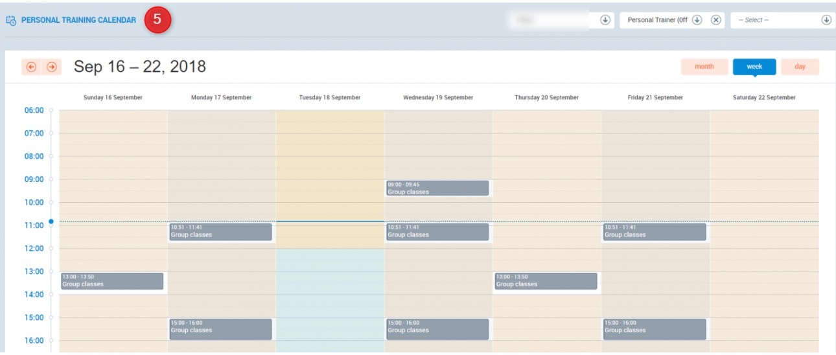Image resolution: width=836 pixels, height=355 pixels.
Task: Expand the Personal Trainer dropdown
Action: point(697,20)
